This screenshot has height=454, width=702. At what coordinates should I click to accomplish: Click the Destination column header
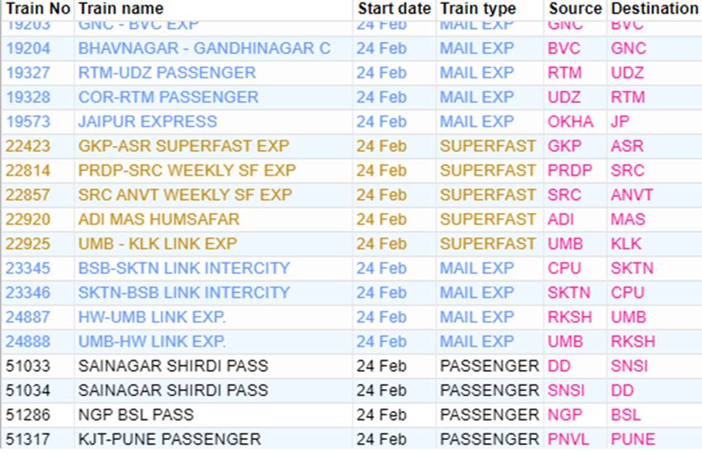point(654,9)
